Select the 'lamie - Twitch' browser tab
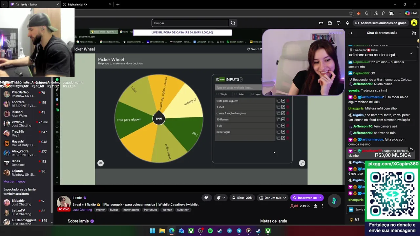 pos(34,4)
